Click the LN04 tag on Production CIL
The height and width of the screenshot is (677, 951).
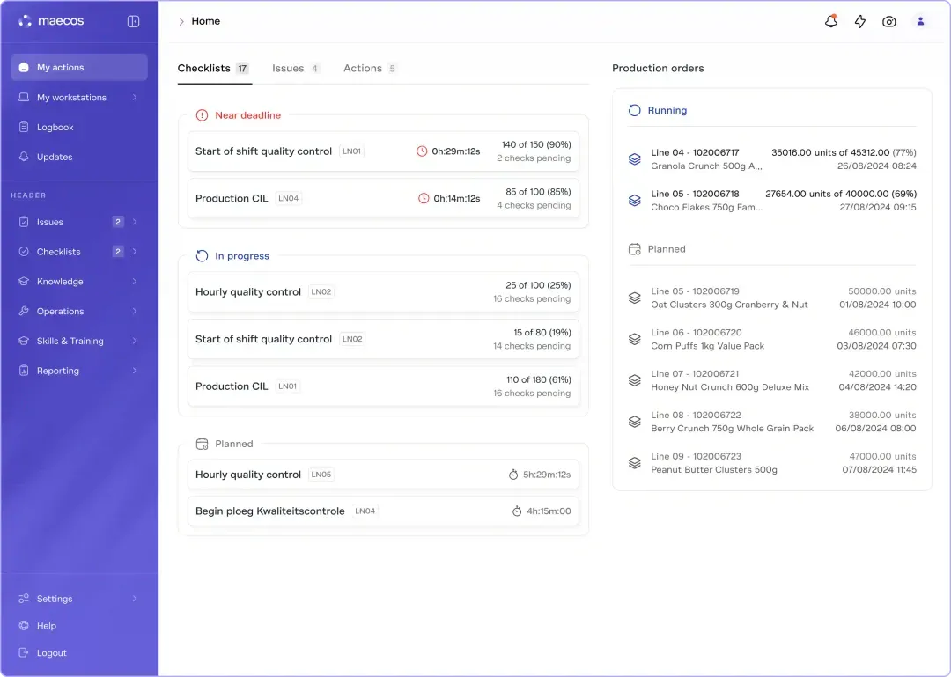click(x=288, y=198)
